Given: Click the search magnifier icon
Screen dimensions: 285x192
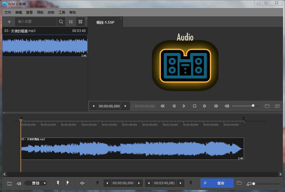Looking at the screenshot, I should (x=61, y=22).
